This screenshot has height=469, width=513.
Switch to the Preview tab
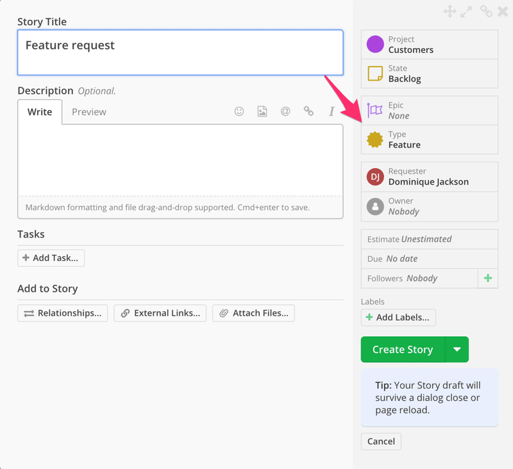(89, 112)
